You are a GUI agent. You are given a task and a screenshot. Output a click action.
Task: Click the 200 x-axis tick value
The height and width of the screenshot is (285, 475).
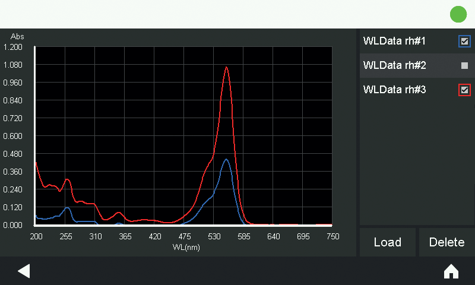pos(36,236)
